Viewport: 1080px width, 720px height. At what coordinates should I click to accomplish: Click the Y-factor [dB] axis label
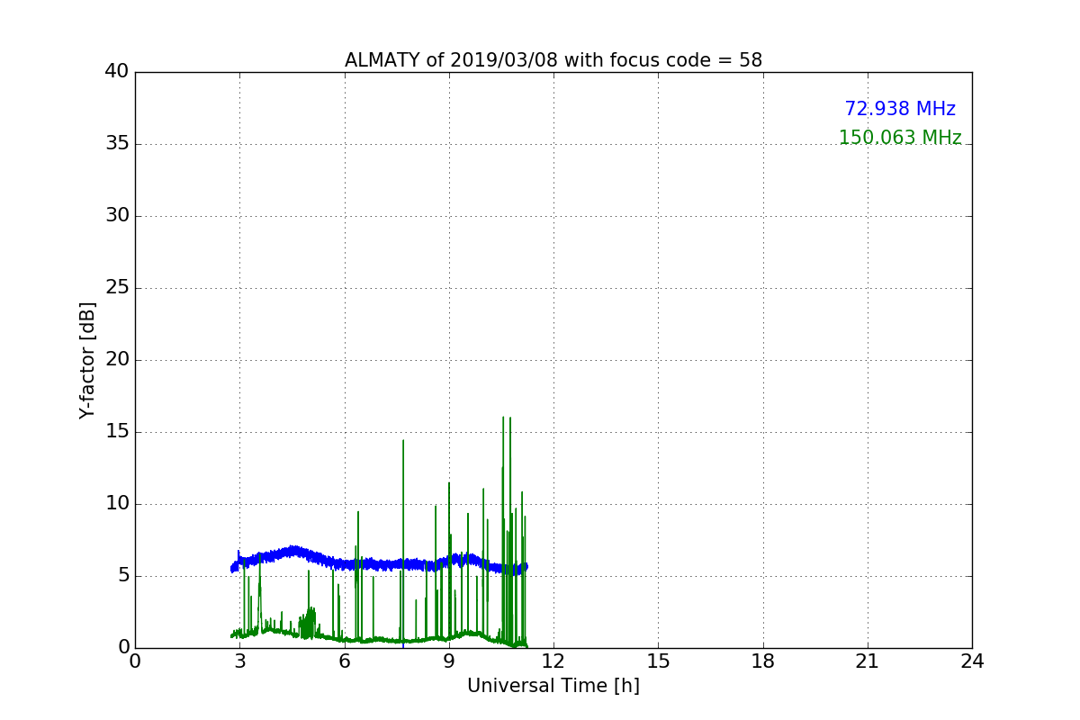coord(87,360)
